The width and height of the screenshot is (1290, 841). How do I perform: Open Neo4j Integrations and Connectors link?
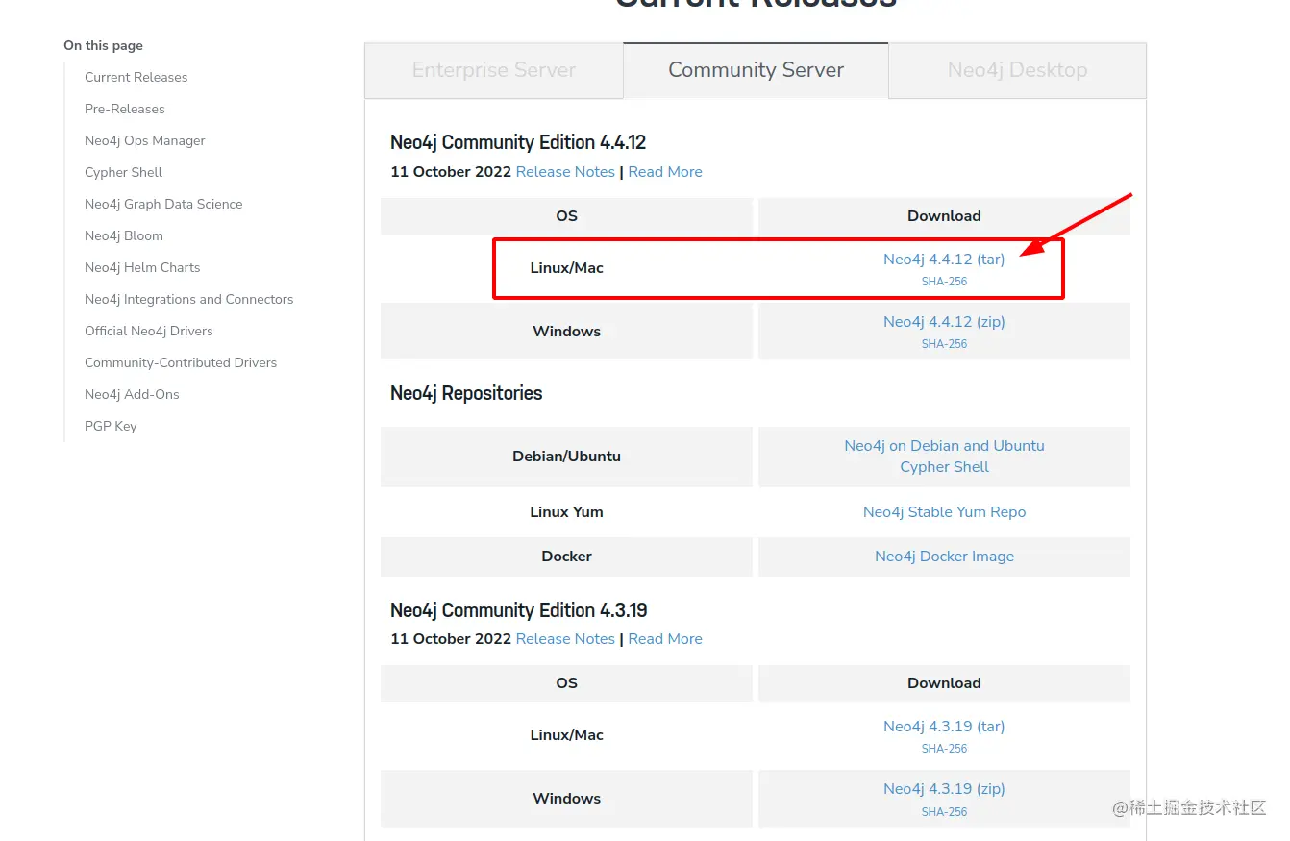[189, 299]
